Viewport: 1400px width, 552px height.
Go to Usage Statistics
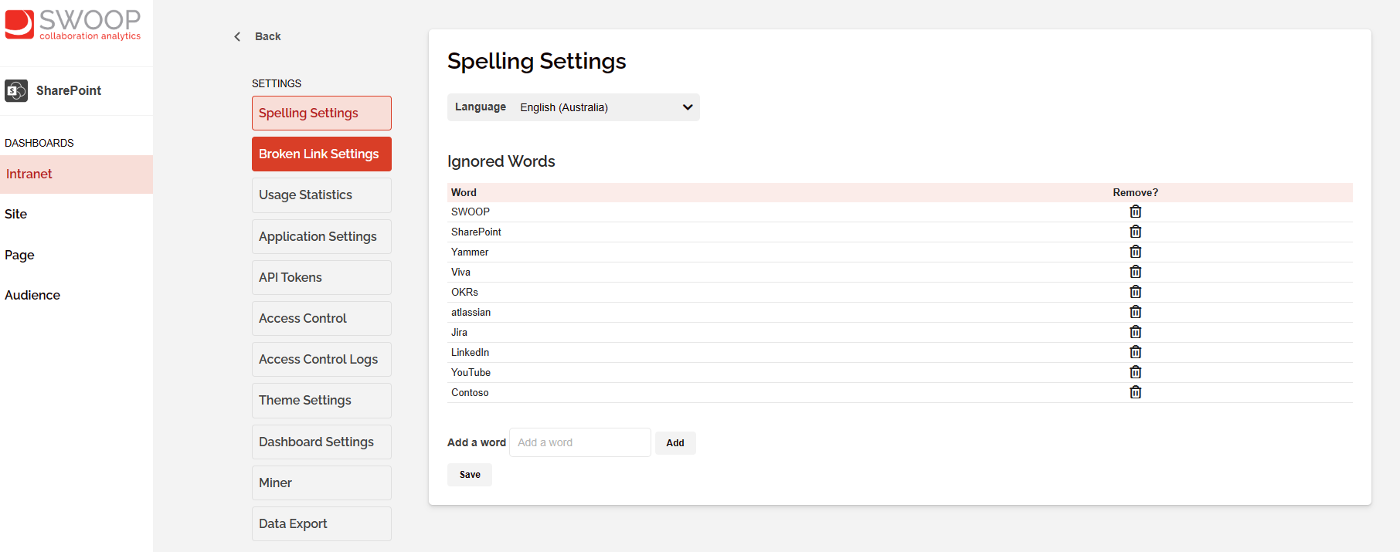pos(321,195)
